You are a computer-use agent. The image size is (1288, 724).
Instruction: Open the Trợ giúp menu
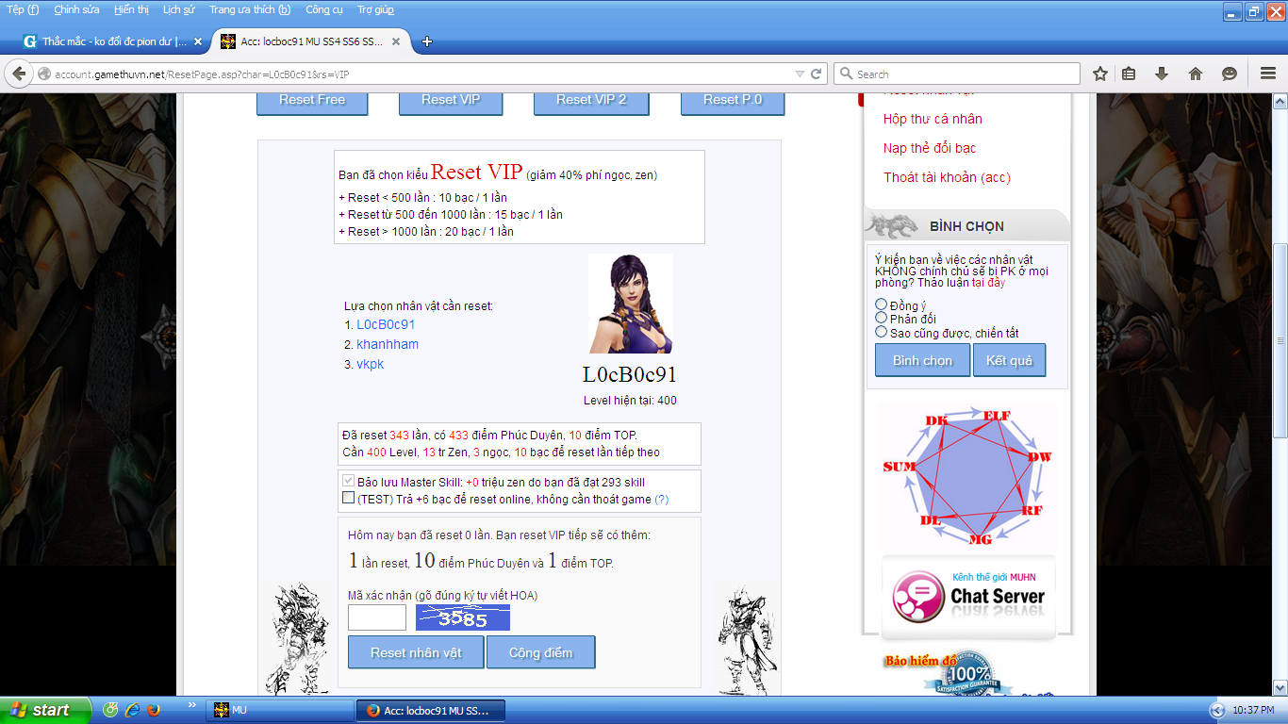(375, 9)
